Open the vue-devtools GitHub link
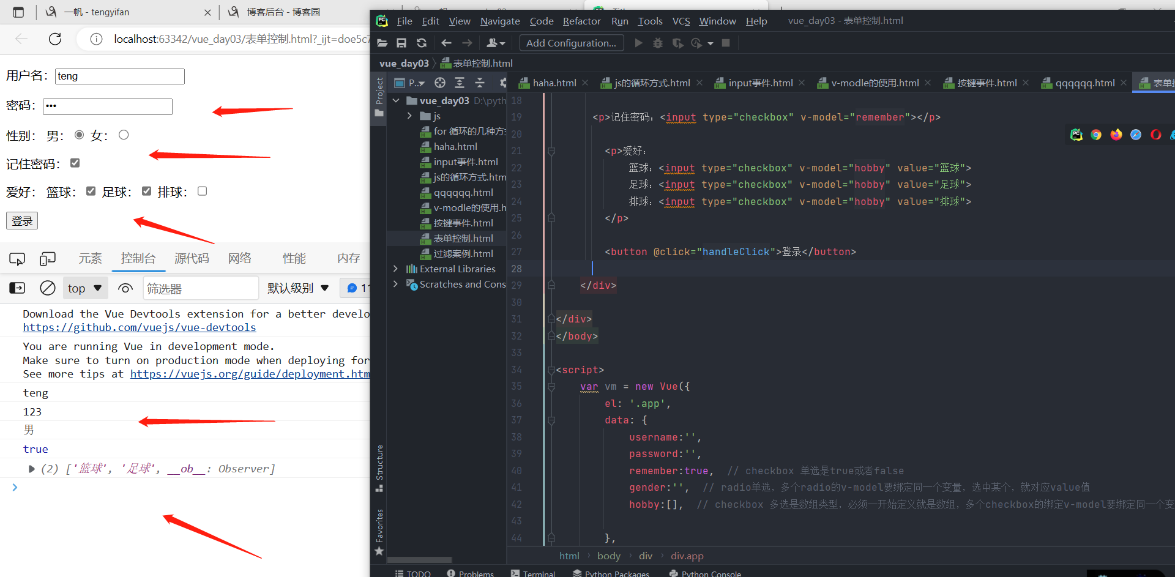This screenshot has height=577, width=1175. (140, 327)
